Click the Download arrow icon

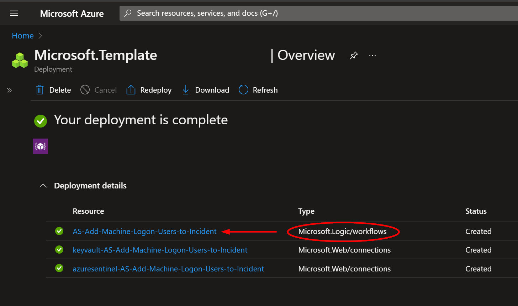point(185,90)
